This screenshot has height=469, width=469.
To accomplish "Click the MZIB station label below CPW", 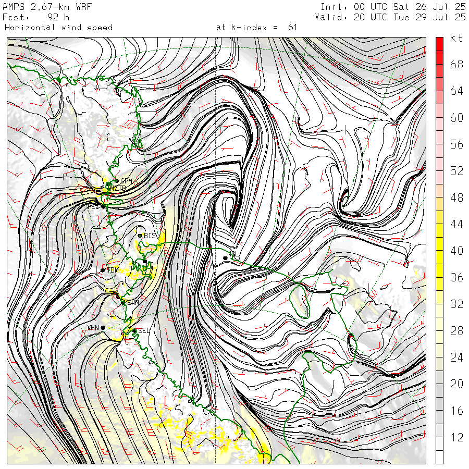I will (x=118, y=188).
